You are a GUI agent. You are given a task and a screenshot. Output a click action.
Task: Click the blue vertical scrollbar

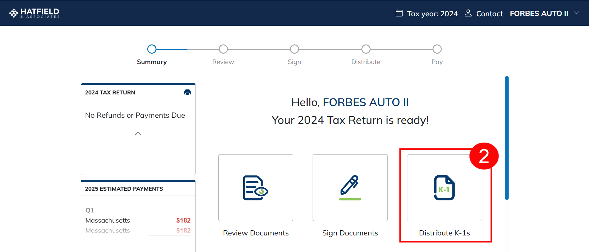pyautogui.click(x=507, y=138)
